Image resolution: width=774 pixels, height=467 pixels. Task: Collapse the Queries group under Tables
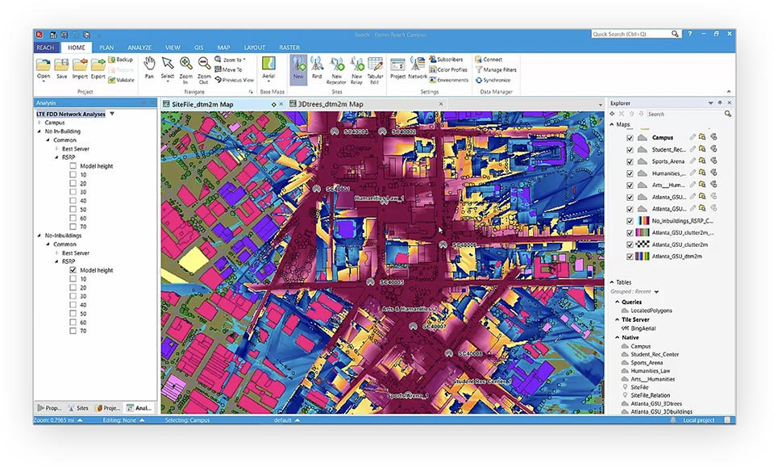[x=618, y=302]
